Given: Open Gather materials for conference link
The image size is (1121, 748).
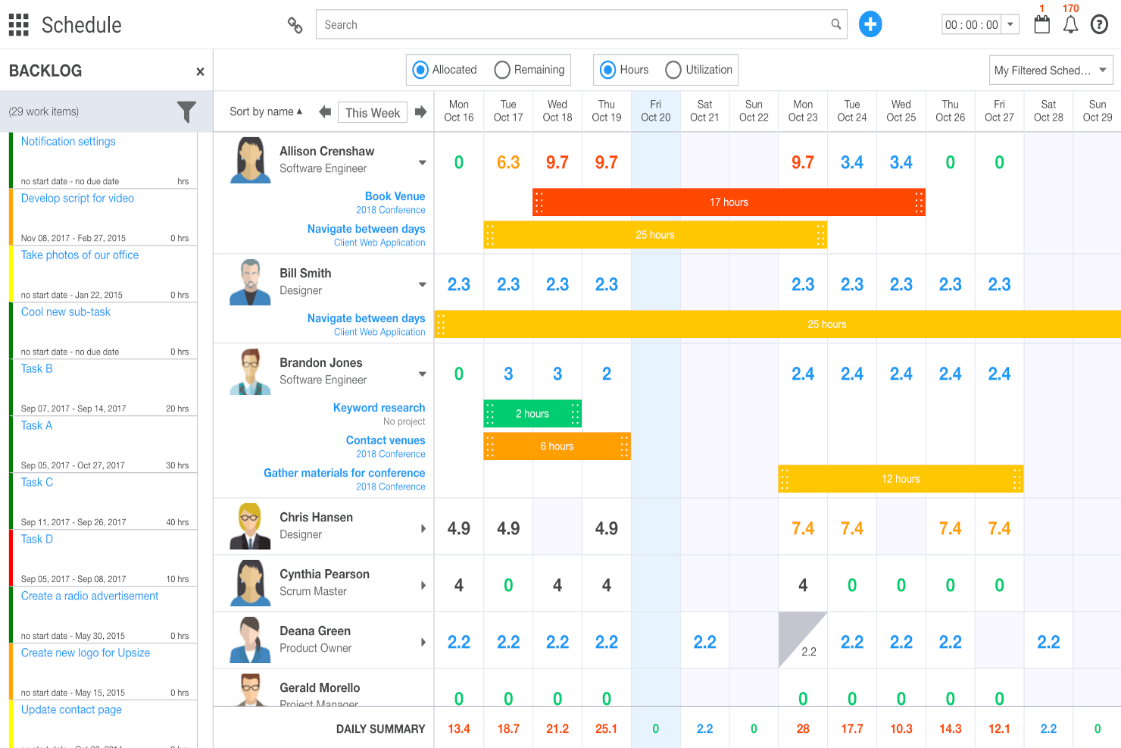Looking at the screenshot, I should [344, 473].
